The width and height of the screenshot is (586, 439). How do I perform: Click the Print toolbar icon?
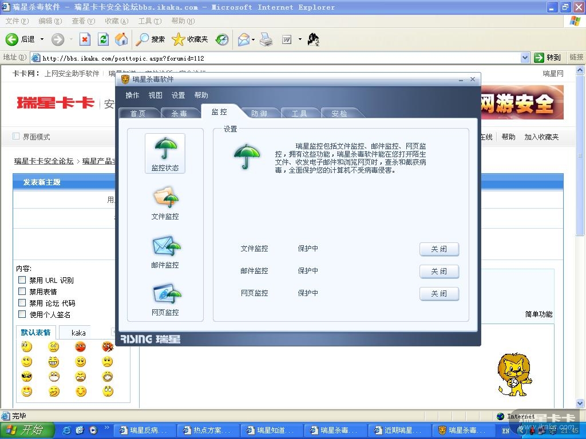[x=266, y=39]
